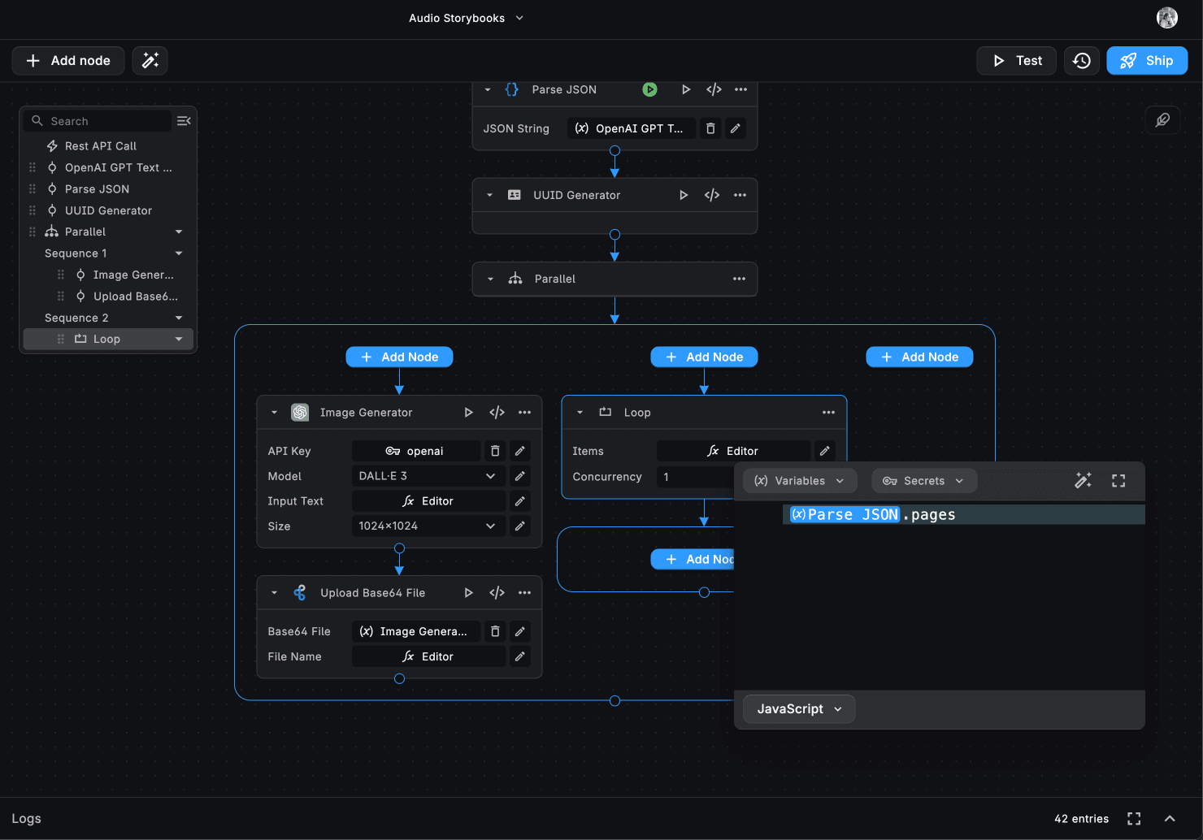Screen dimensions: 1203x840
Task: Click the Test button
Action: pyautogui.click(x=1016, y=61)
